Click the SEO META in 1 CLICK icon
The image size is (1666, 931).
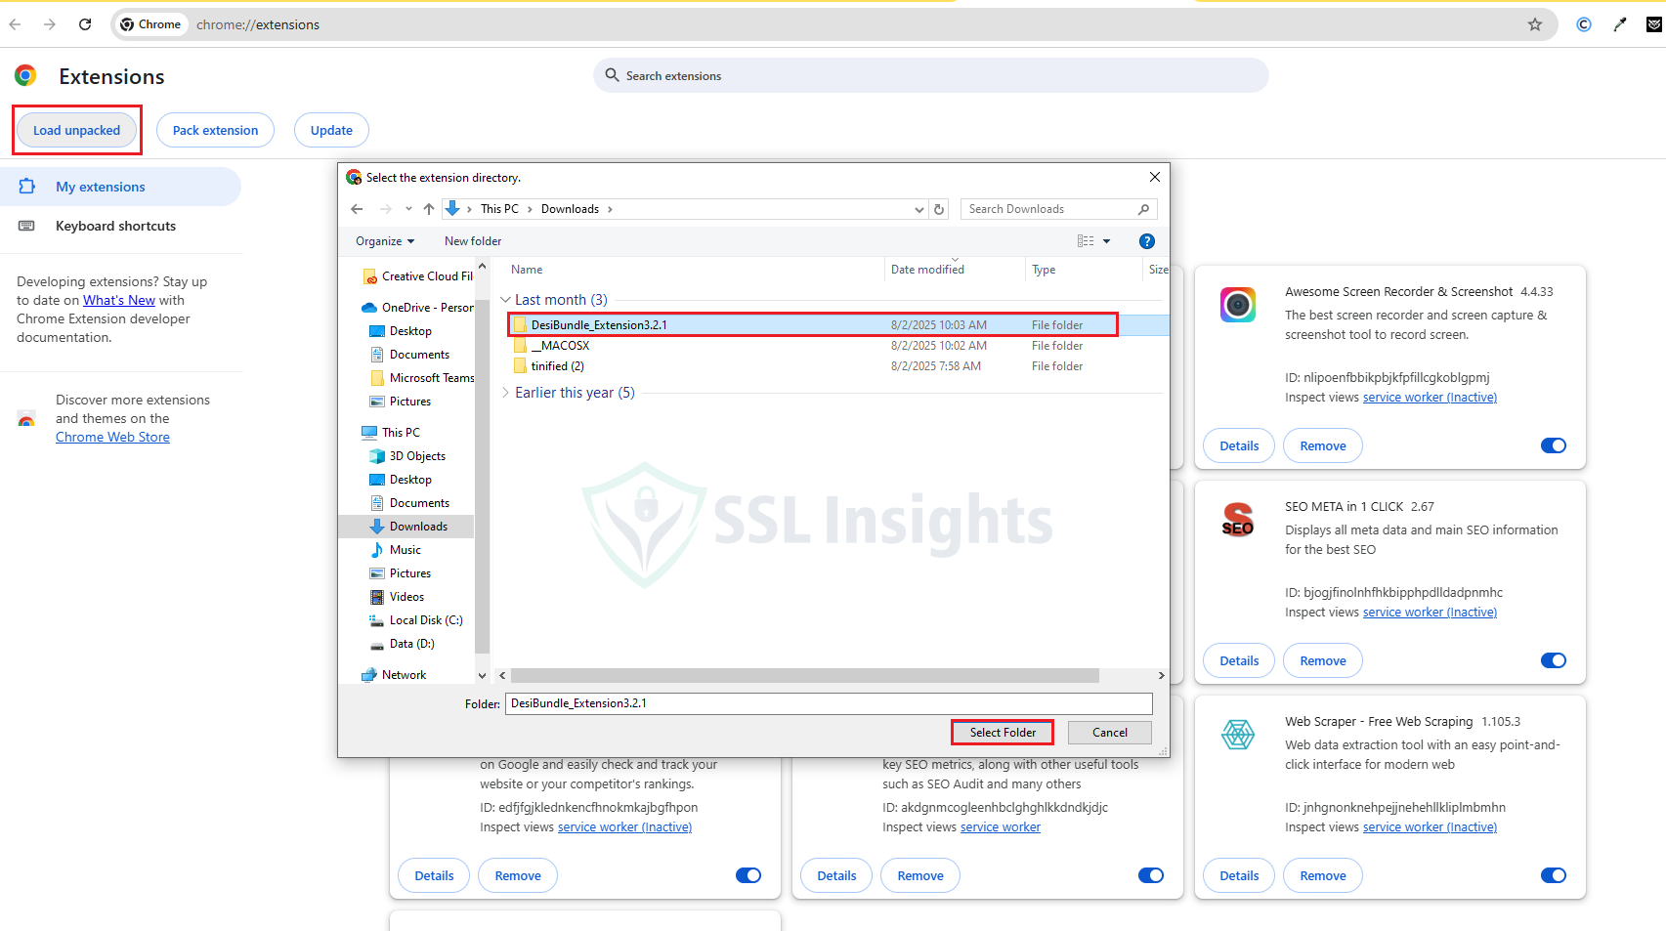tap(1238, 520)
